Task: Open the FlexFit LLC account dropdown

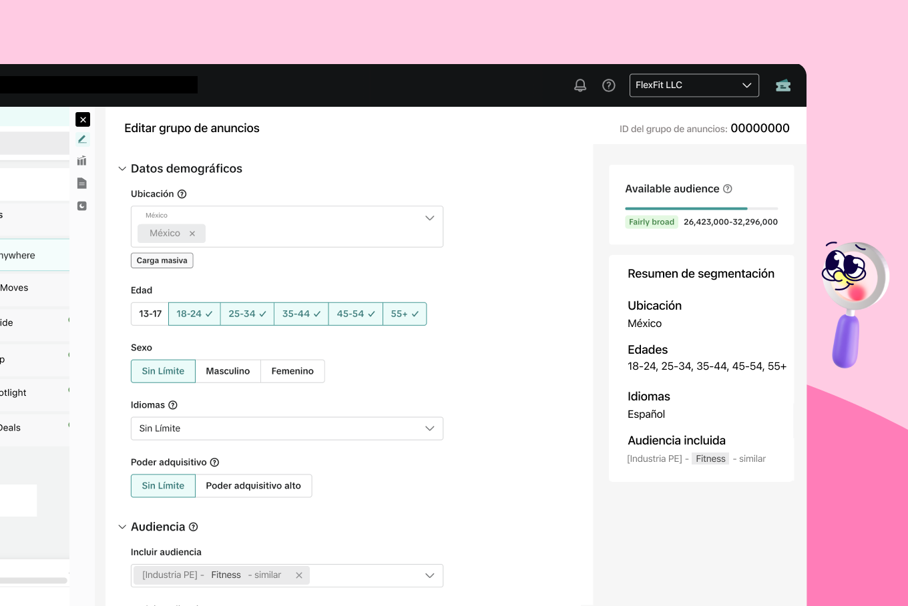Action: [x=694, y=85]
